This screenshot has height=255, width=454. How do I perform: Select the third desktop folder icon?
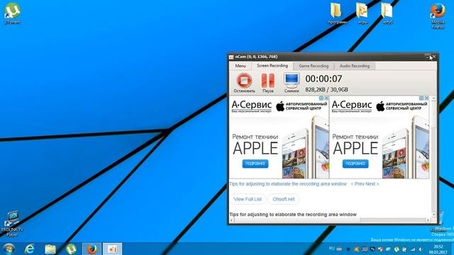coord(387,13)
